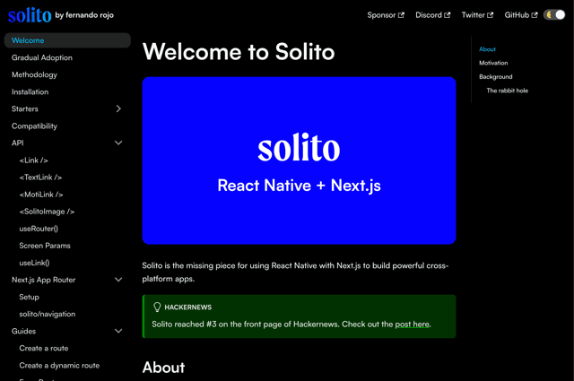Screen dimensions: 574x381
Task: Click the Welcome to Solito heading
Action: (239, 52)
